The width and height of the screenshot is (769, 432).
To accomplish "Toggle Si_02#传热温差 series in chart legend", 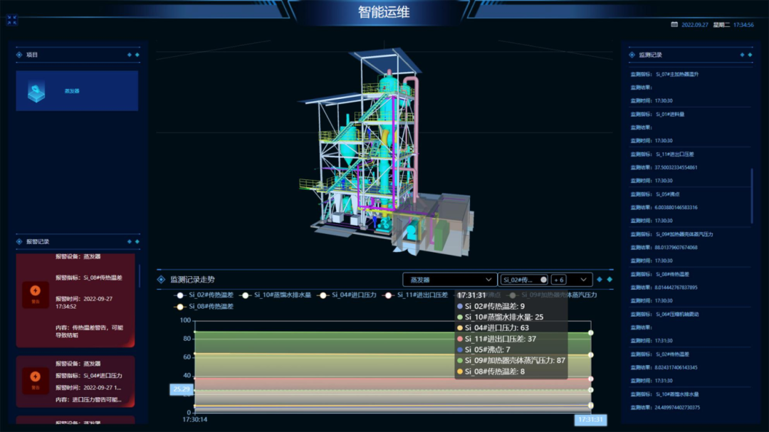I will [x=204, y=295].
